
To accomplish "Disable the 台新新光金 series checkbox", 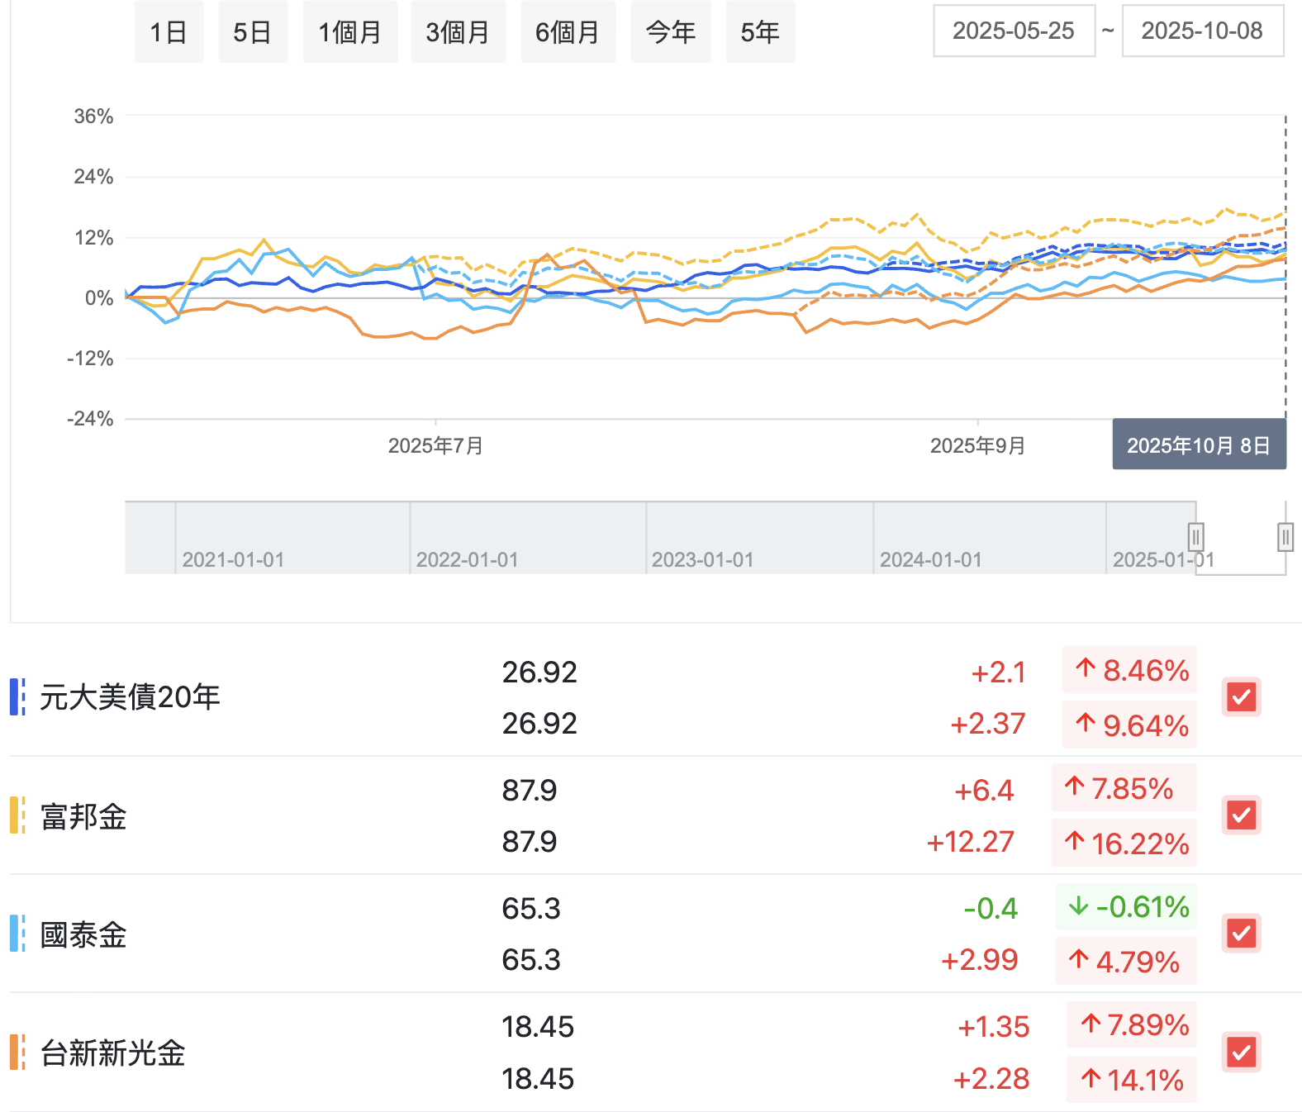I will tap(1241, 1052).
